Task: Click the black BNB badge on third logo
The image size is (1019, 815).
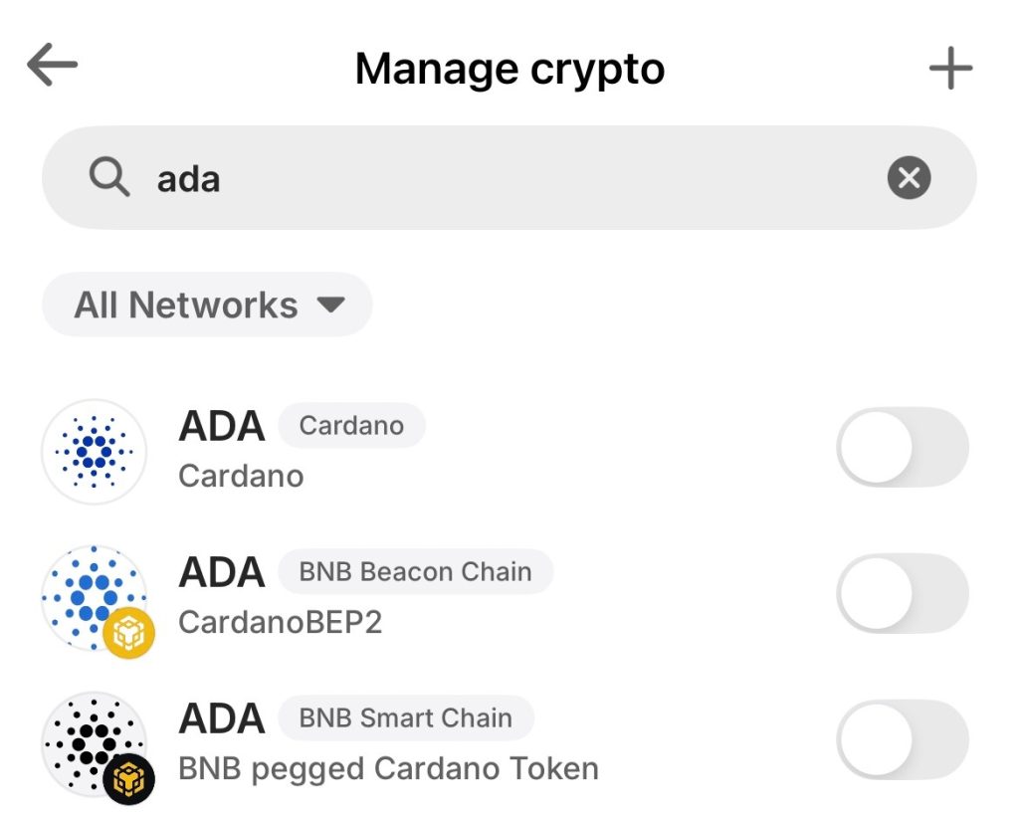Action: point(129,778)
